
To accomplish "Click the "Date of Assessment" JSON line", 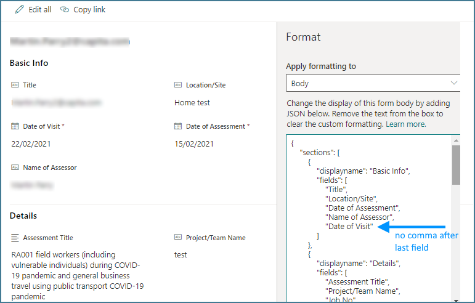I will tap(363, 208).
